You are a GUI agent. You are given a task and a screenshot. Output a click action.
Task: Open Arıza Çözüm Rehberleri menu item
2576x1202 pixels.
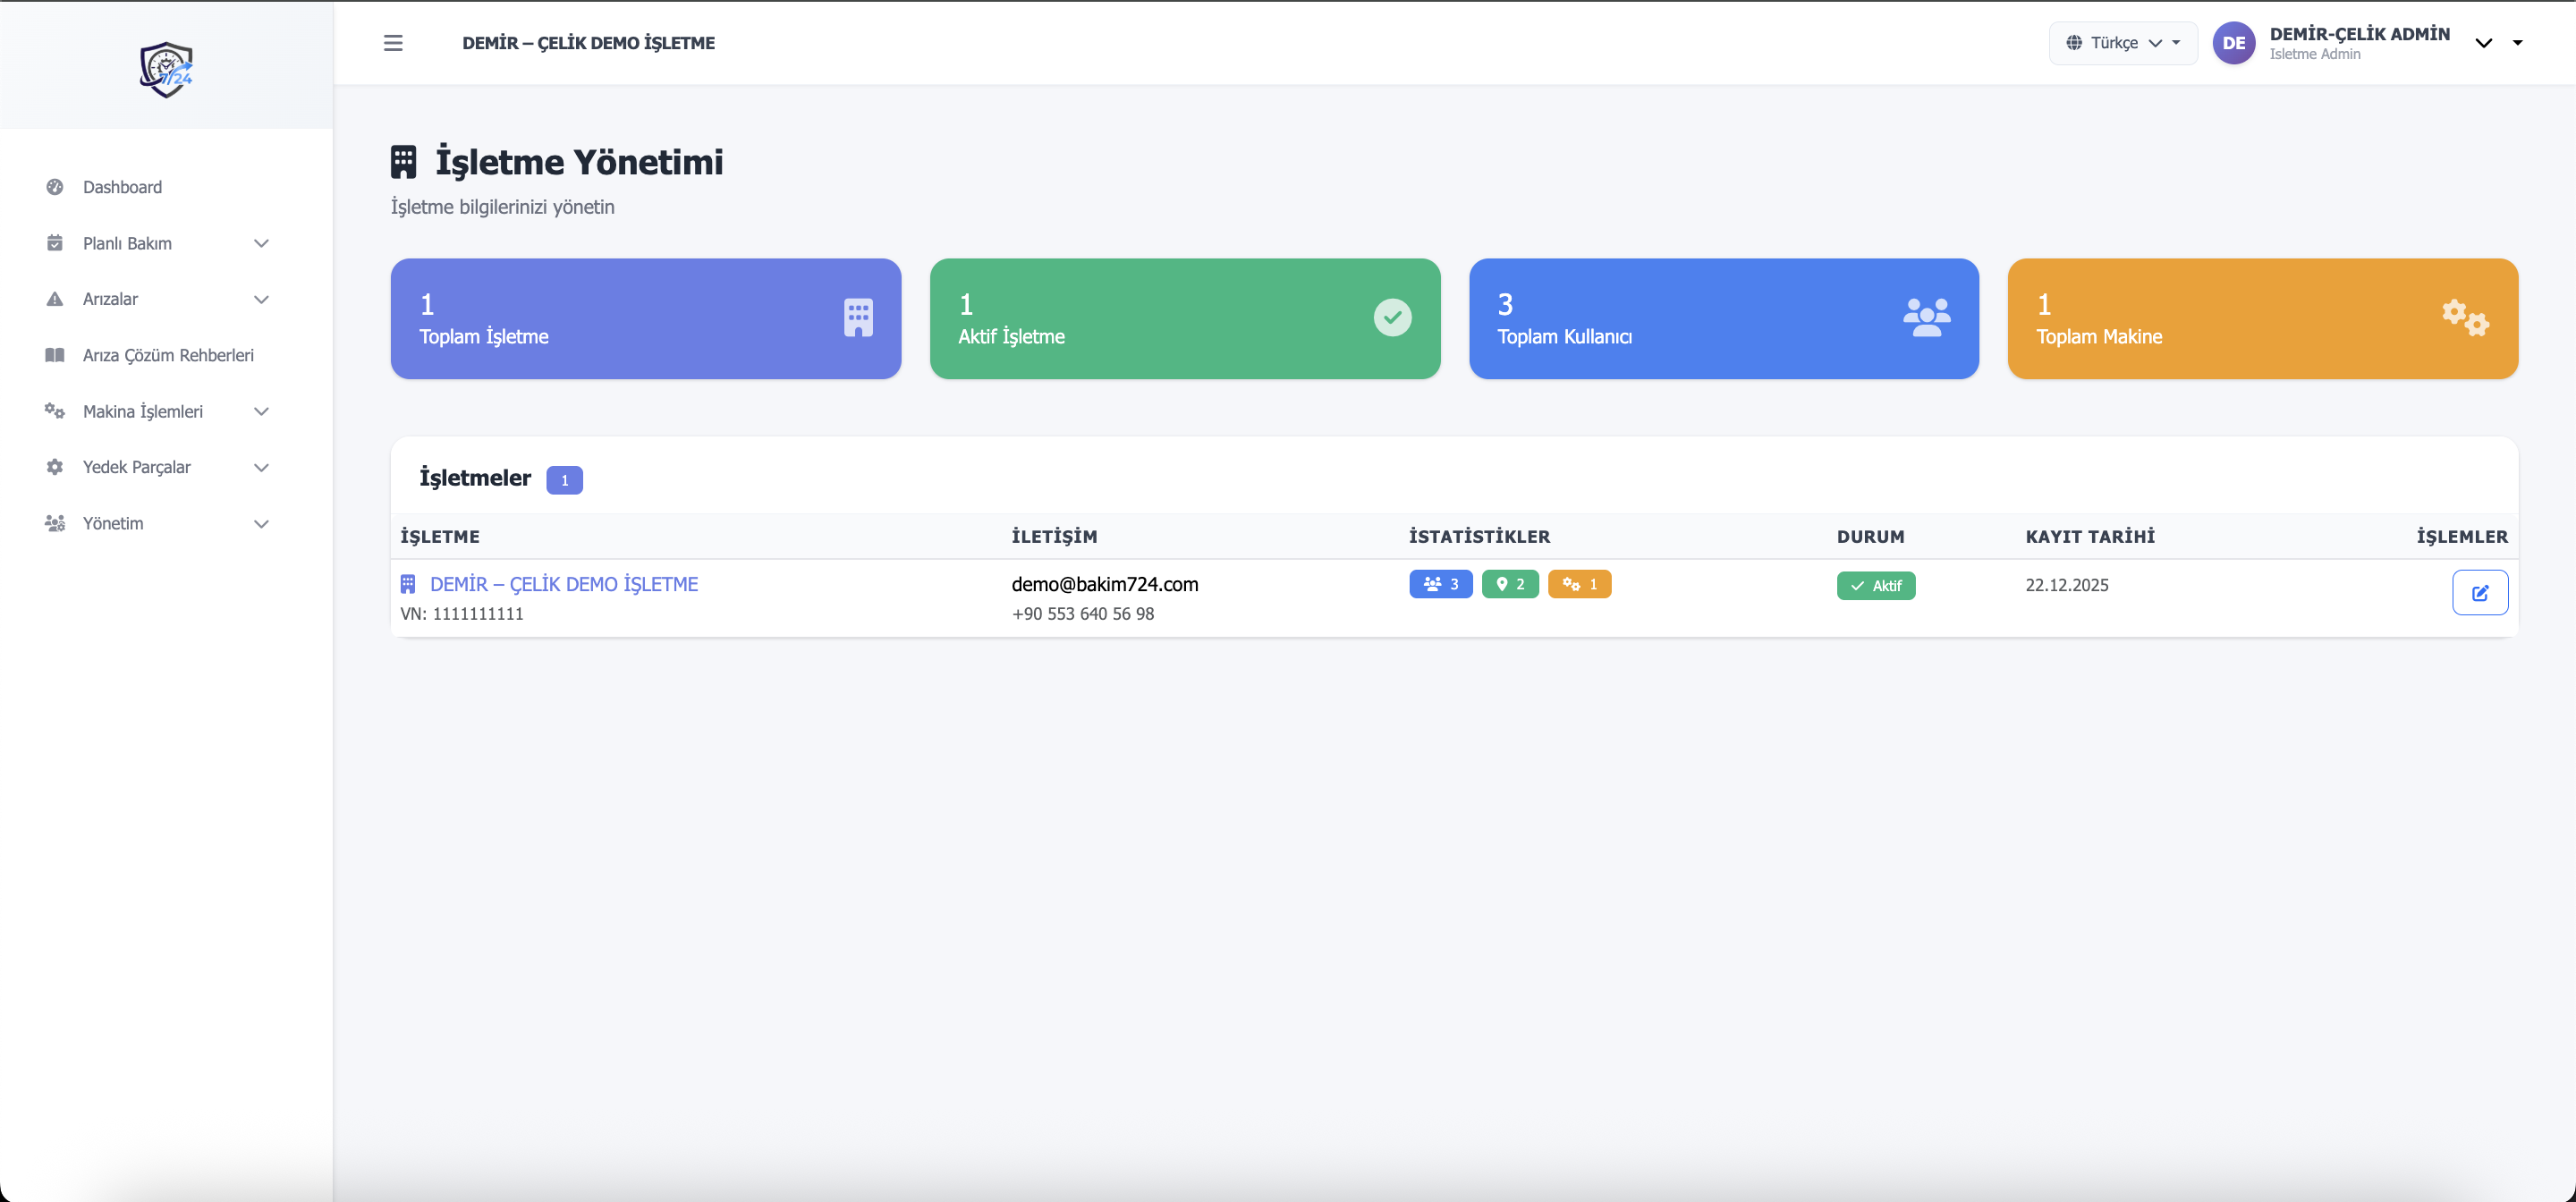168,355
